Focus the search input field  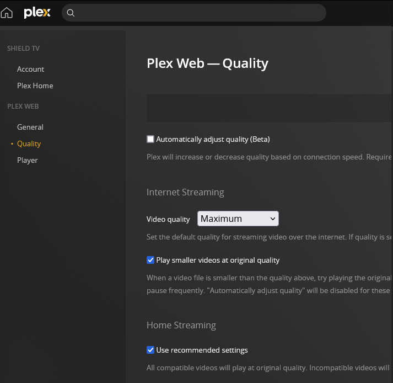198,13
